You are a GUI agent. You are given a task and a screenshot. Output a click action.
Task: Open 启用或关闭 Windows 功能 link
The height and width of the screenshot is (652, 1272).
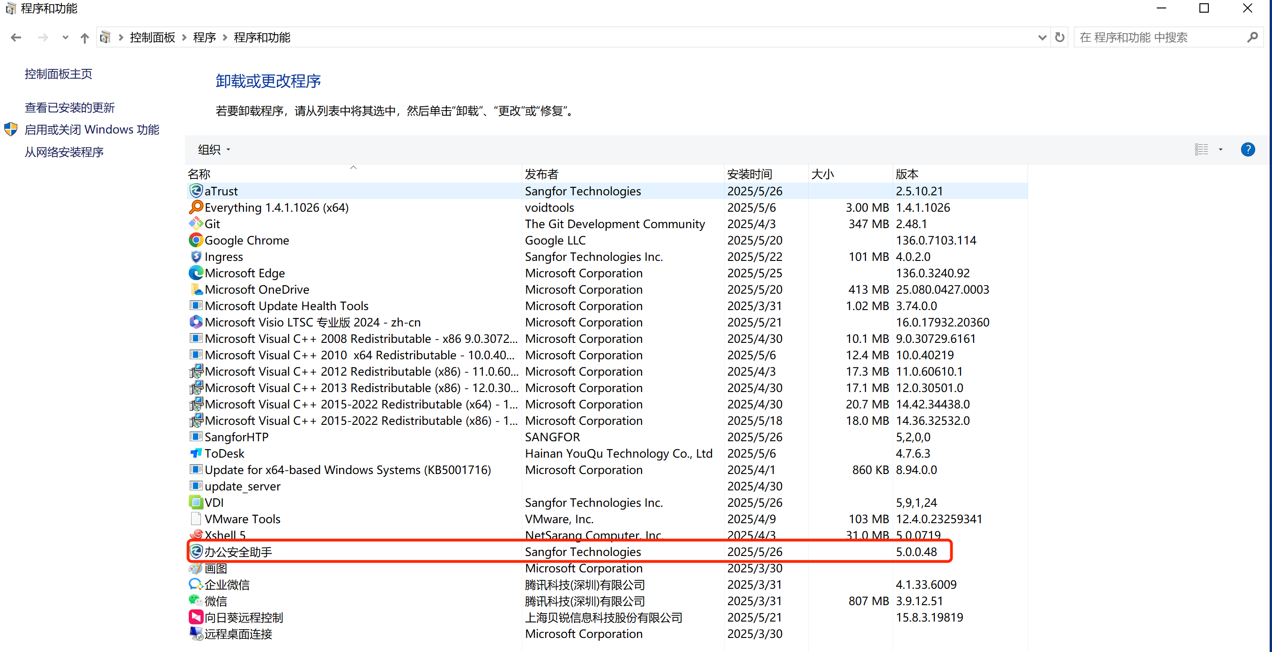point(92,130)
